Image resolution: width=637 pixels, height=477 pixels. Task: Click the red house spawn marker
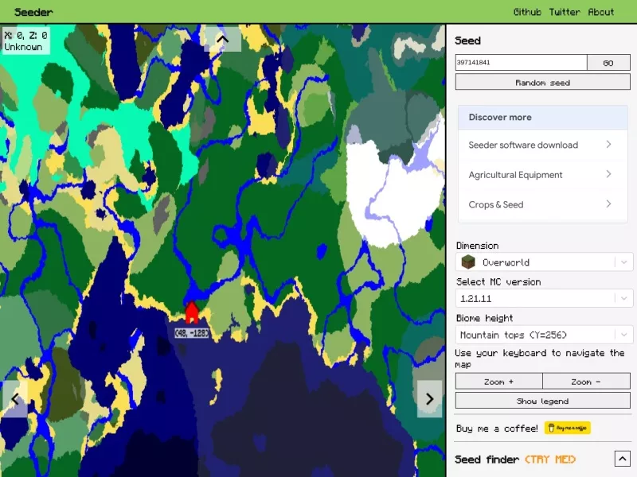(192, 312)
